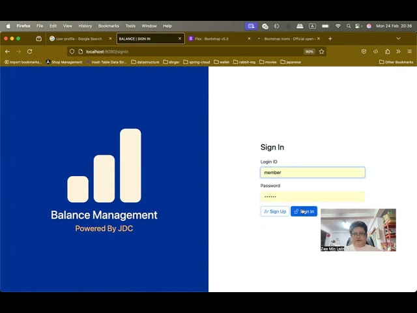Close the Flex Bootstrap v5.3 tab
This screenshot has height=313, width=417.
coord(249,38)
